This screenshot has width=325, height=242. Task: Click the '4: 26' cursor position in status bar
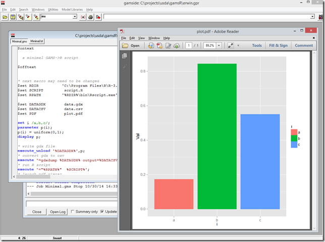click(22, 238)
